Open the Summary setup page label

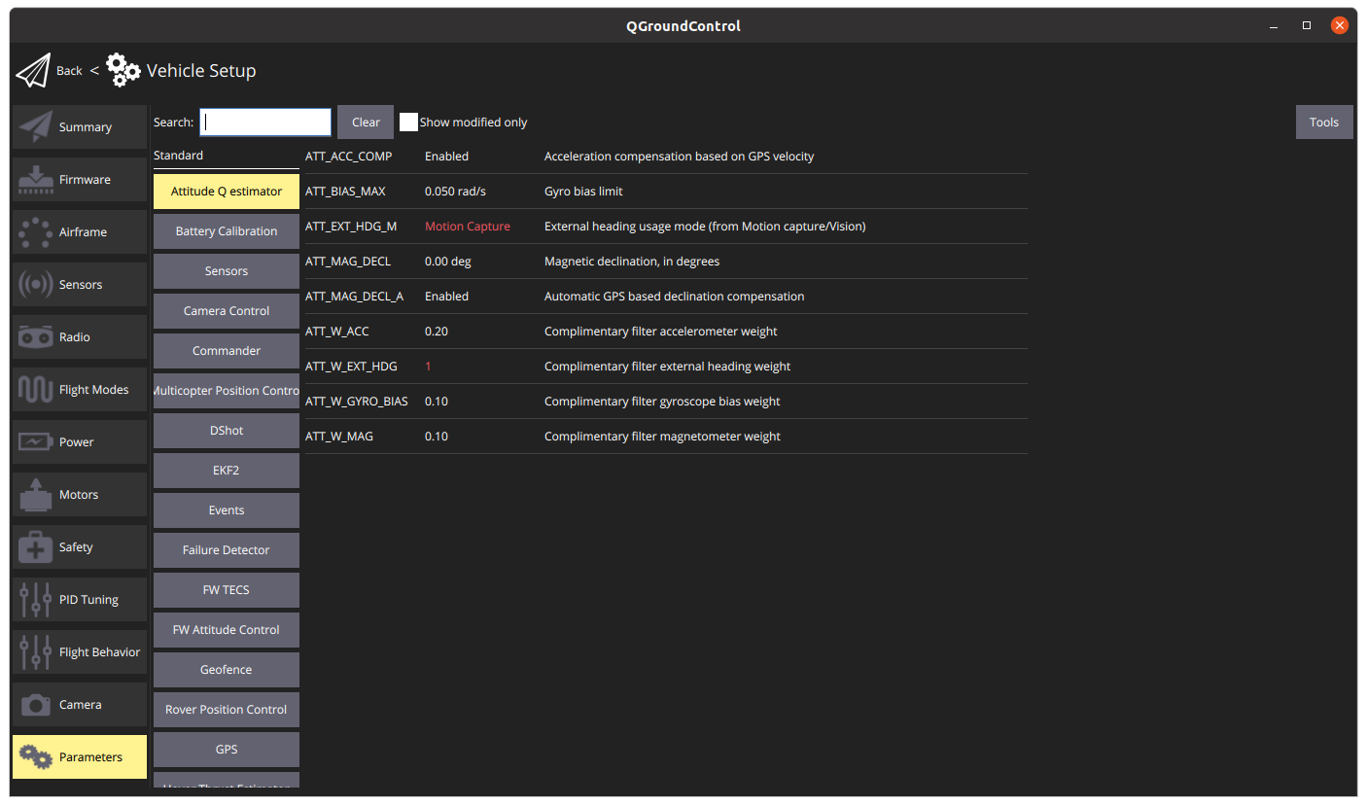[x=86, y=127]
